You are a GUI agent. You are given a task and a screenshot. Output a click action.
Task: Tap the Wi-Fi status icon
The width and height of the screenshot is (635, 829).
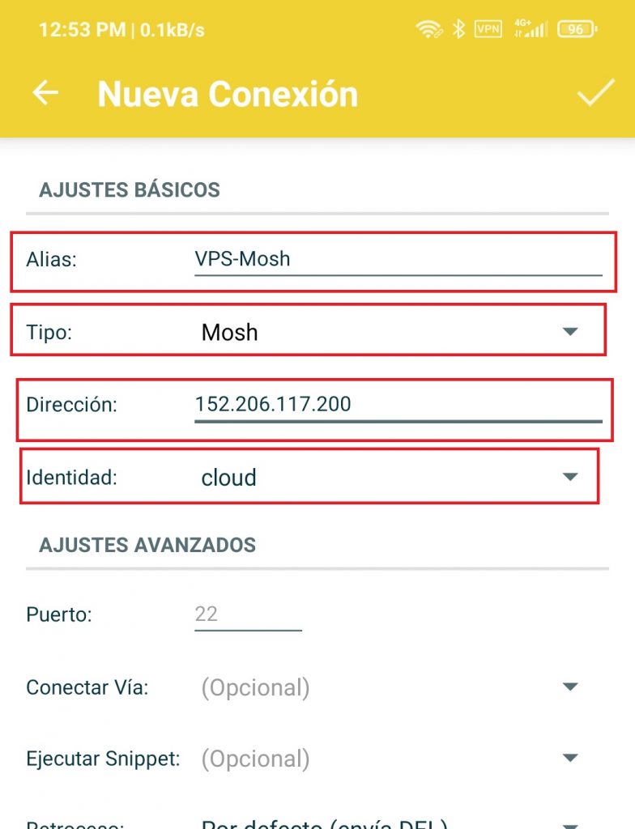coord(429,29)
